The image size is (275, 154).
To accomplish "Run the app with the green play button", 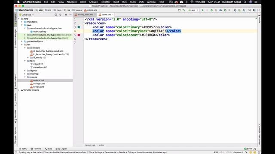I will 202,10.
